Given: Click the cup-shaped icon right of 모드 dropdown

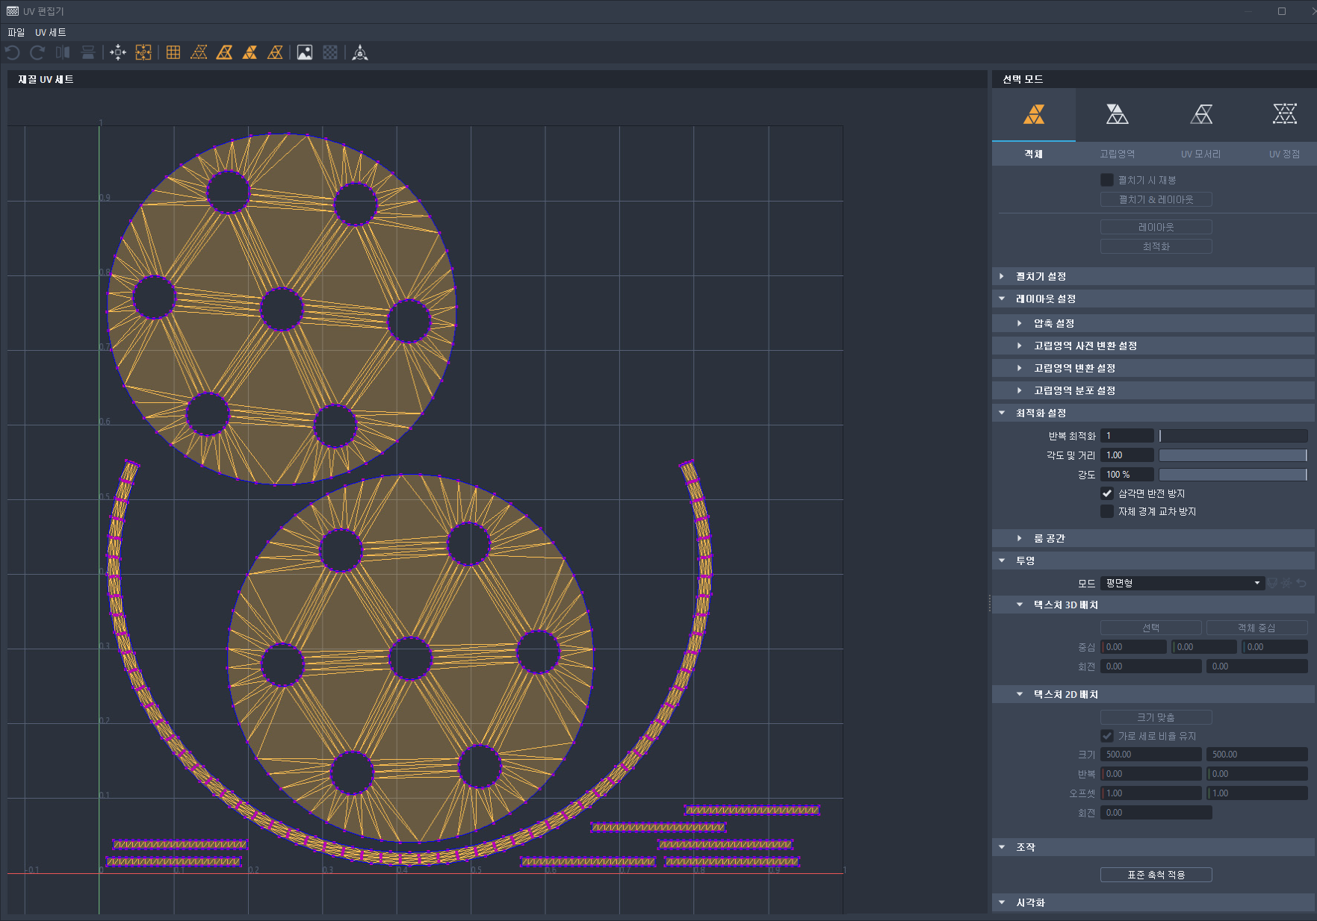Looking at the screenshot, I should [1273, 583].
